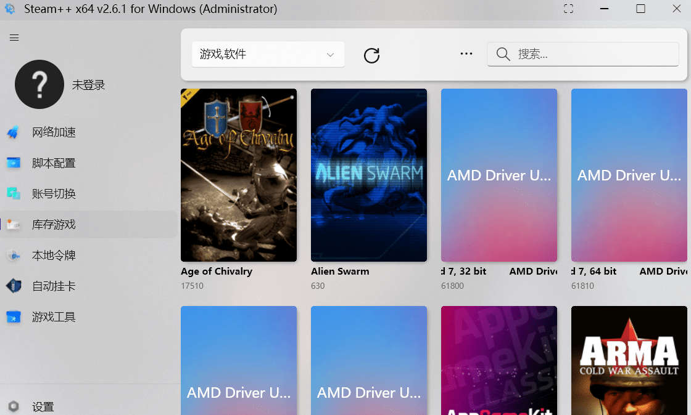
Task: Toggle the hamburger navigation menu
Action: [14, 38]
